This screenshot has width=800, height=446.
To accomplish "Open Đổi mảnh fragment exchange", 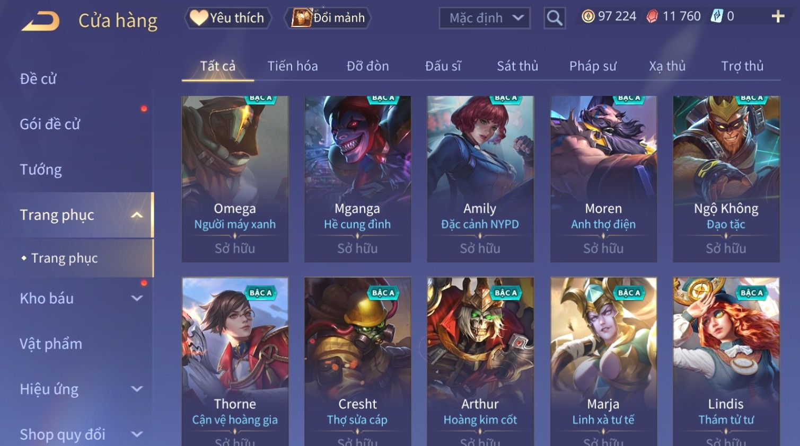I will pos(328,18).
